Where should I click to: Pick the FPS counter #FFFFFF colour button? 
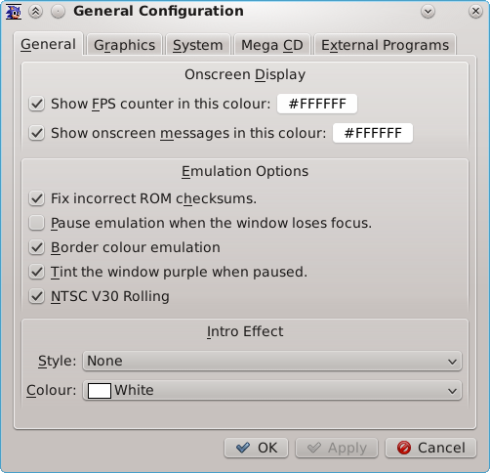[x=317, y=104]
